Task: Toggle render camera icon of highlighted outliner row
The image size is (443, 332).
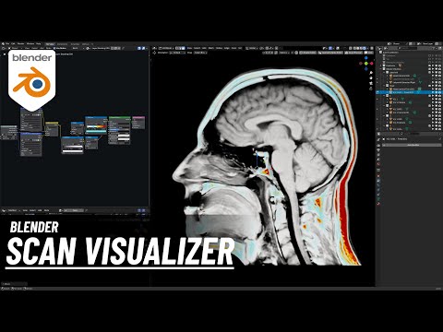Action: click(439, 92)
